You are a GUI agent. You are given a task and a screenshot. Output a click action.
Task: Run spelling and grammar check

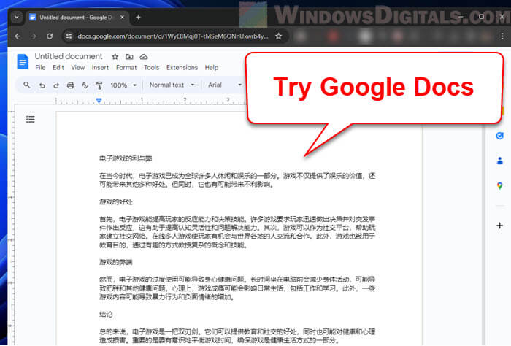(x=85, y=85)
